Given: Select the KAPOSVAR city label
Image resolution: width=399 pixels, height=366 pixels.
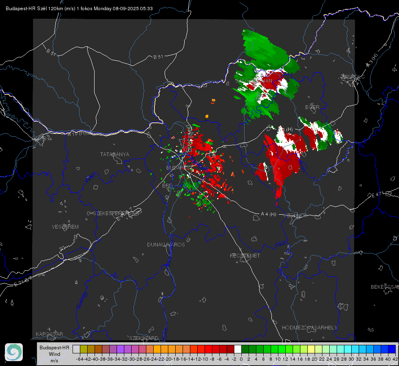Looking at the screenshot, I should tap(49, 334).
